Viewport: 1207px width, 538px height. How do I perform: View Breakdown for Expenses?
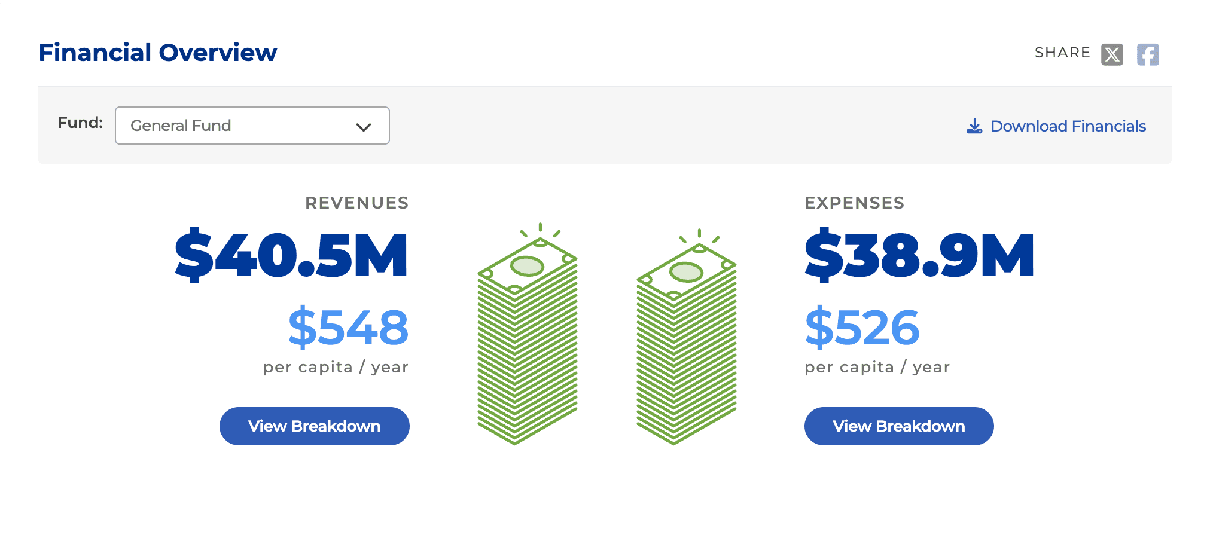click(898, 426)
